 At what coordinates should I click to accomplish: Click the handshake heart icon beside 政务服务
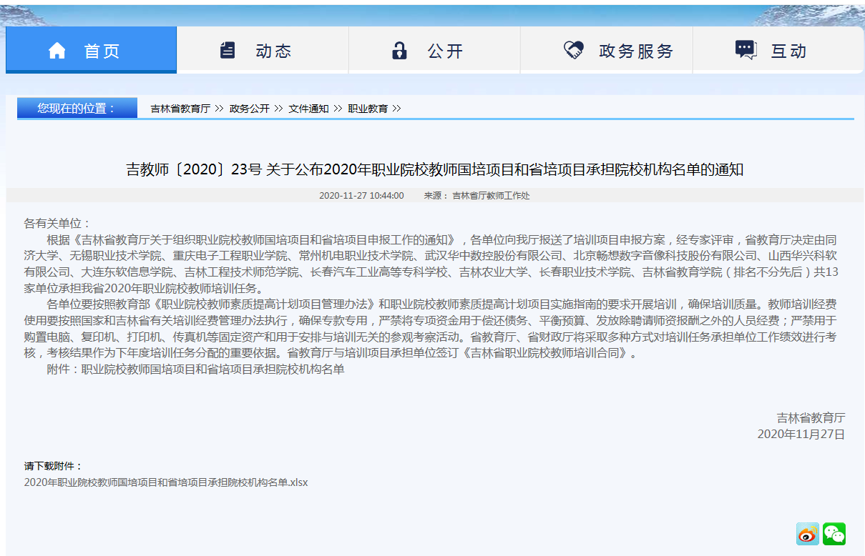click(574, 50)
